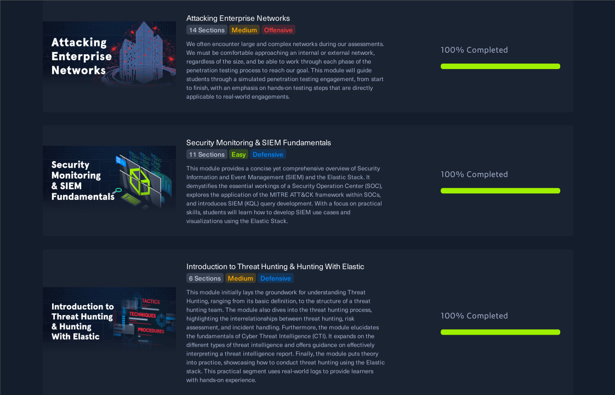Image resolution: width=615 pixels, height=395 pixels.
Task: Click Introduction to Threat Hunting title link
Action: coord(275,266)
